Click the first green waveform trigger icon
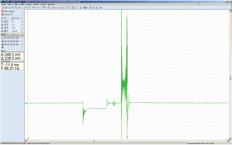The image size is (232, 145). tap(30, 7)
